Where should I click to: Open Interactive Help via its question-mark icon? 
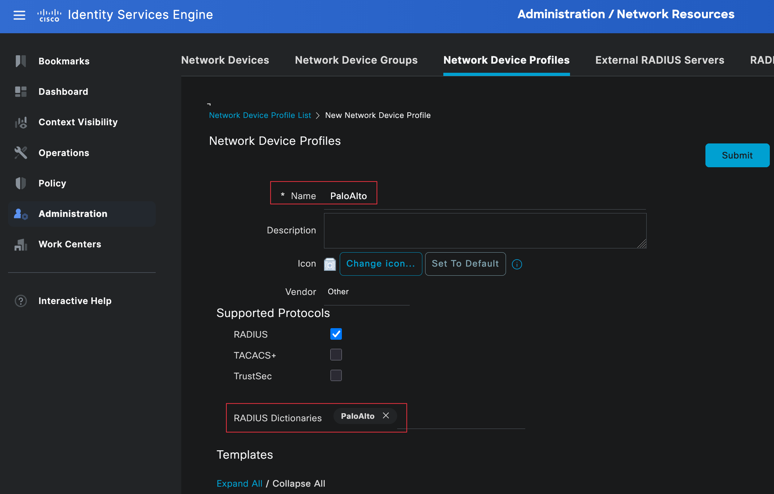coord(21,301)
